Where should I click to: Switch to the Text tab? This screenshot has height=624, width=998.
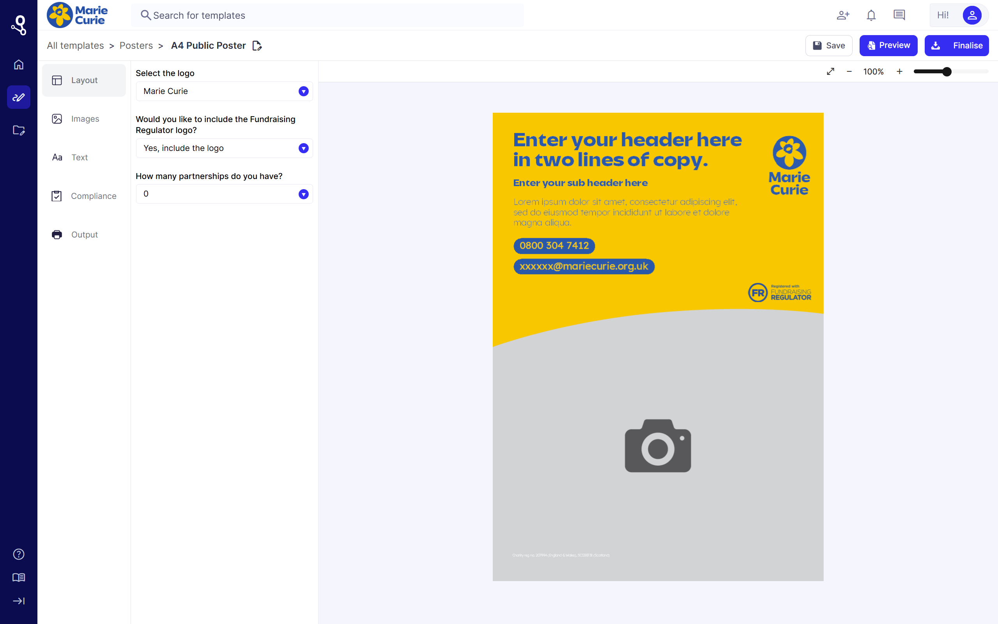84,157
